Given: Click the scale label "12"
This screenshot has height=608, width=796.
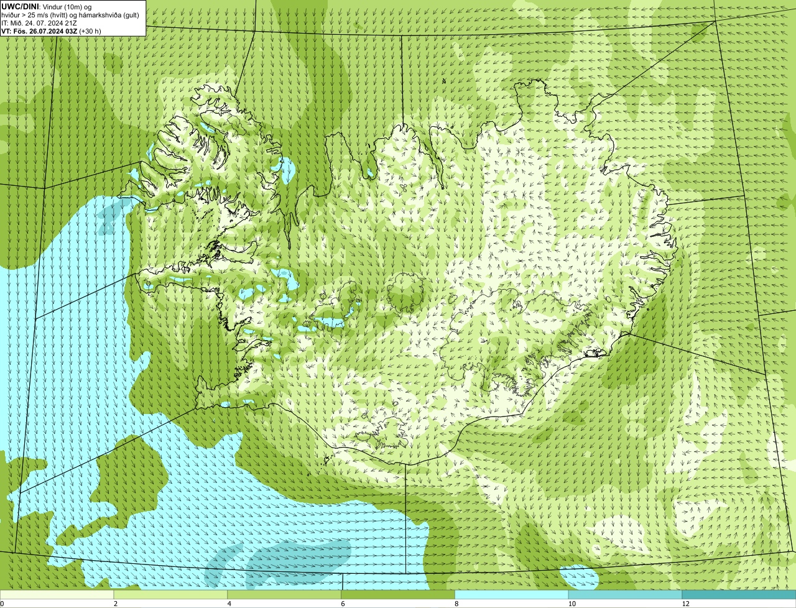Looking at the screenshot, I should [685, 604].
